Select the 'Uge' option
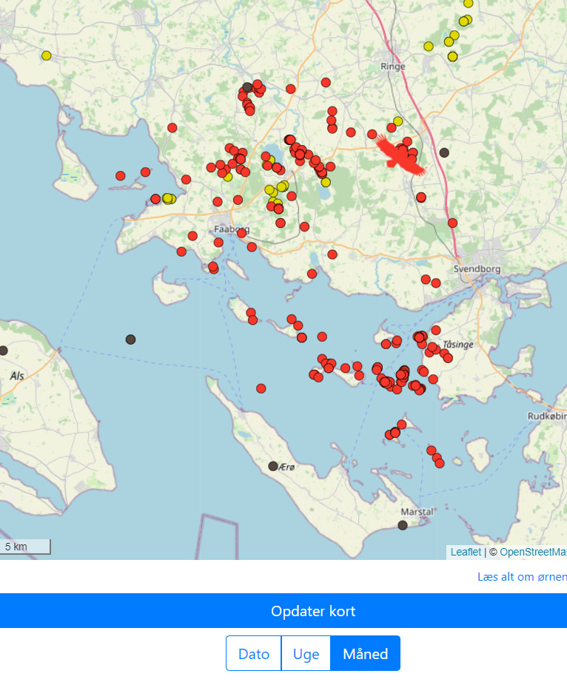The width and height of the screenshot is (567, 682). 306,653
